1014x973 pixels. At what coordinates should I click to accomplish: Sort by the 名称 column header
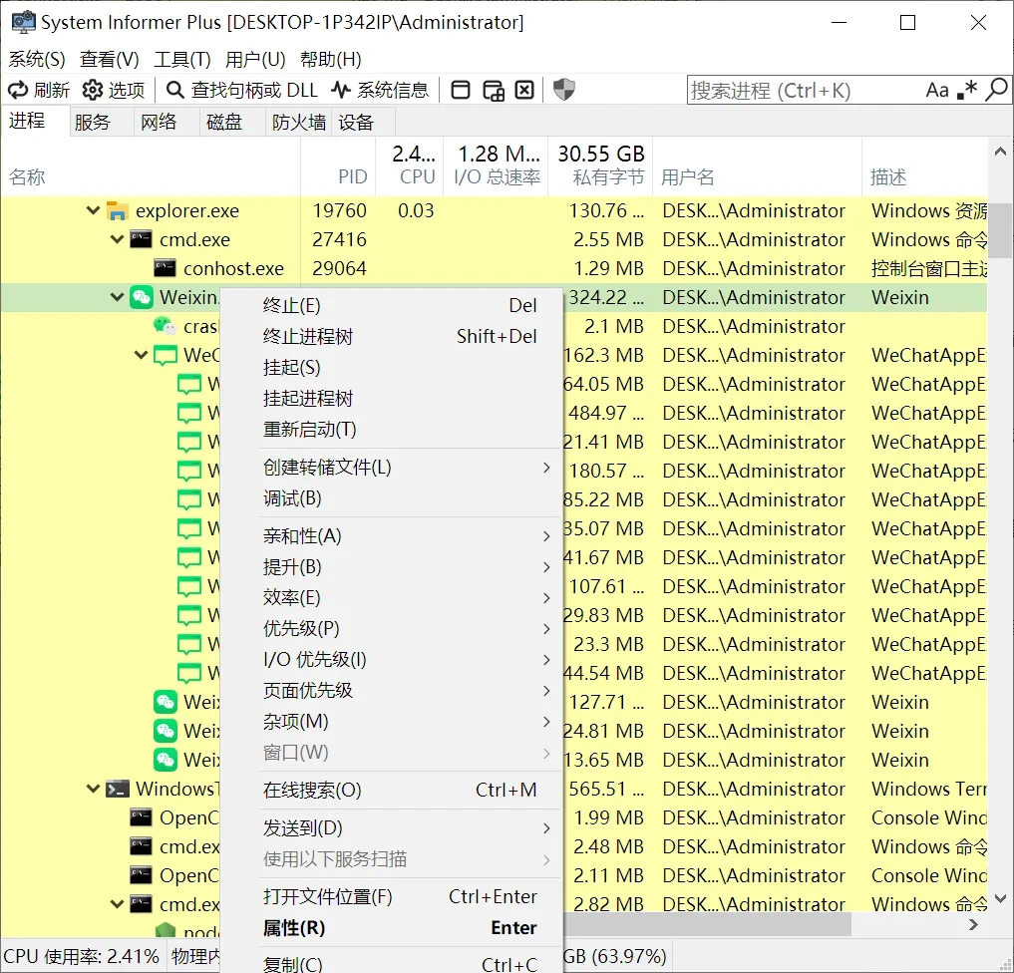pos(151,166)
